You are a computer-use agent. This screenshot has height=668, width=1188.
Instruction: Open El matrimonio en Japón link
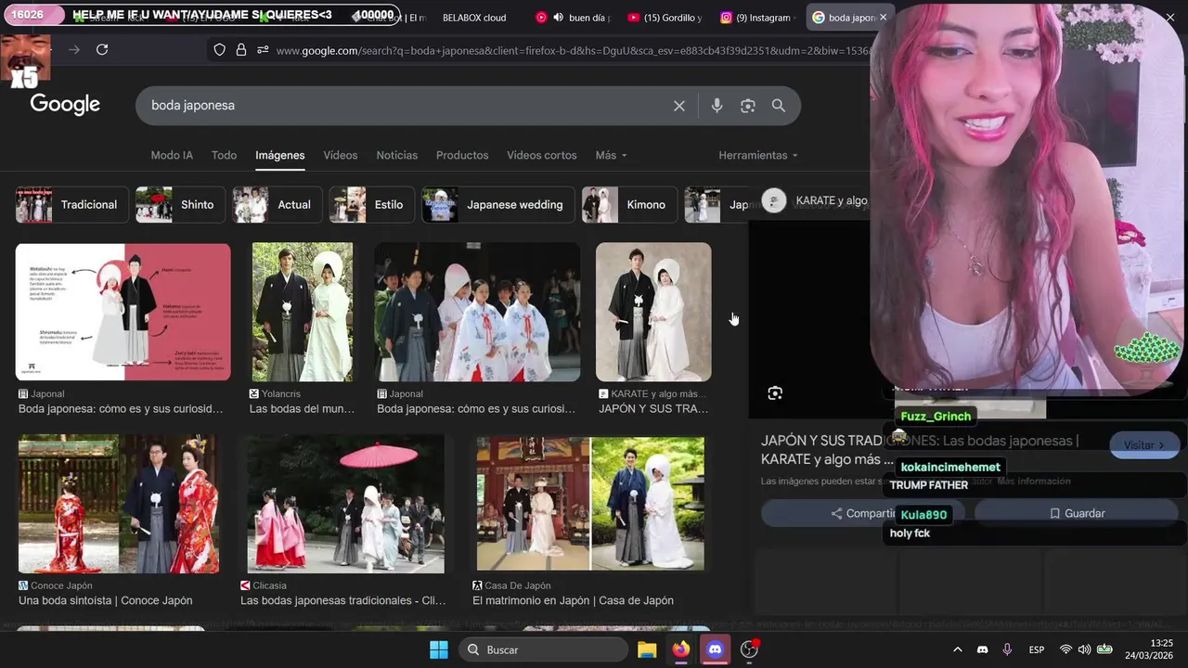pyautogui.click(x=573, y=600)
